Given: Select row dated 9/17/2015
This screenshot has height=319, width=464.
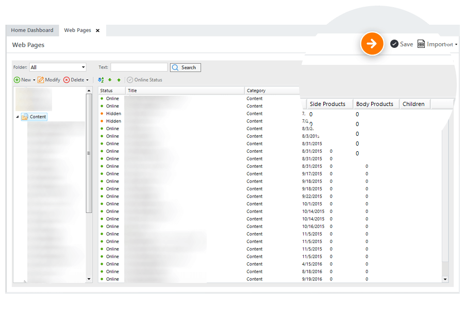Looking at the screenshot, I should pyautogui.click(x=271, y=174).
